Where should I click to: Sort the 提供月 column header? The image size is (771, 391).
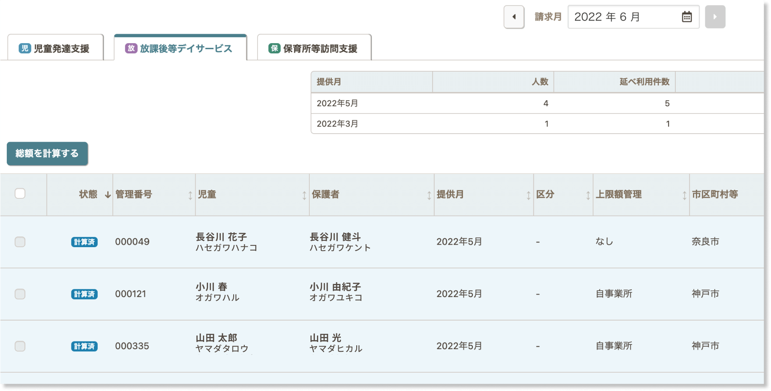click(528, 195)
